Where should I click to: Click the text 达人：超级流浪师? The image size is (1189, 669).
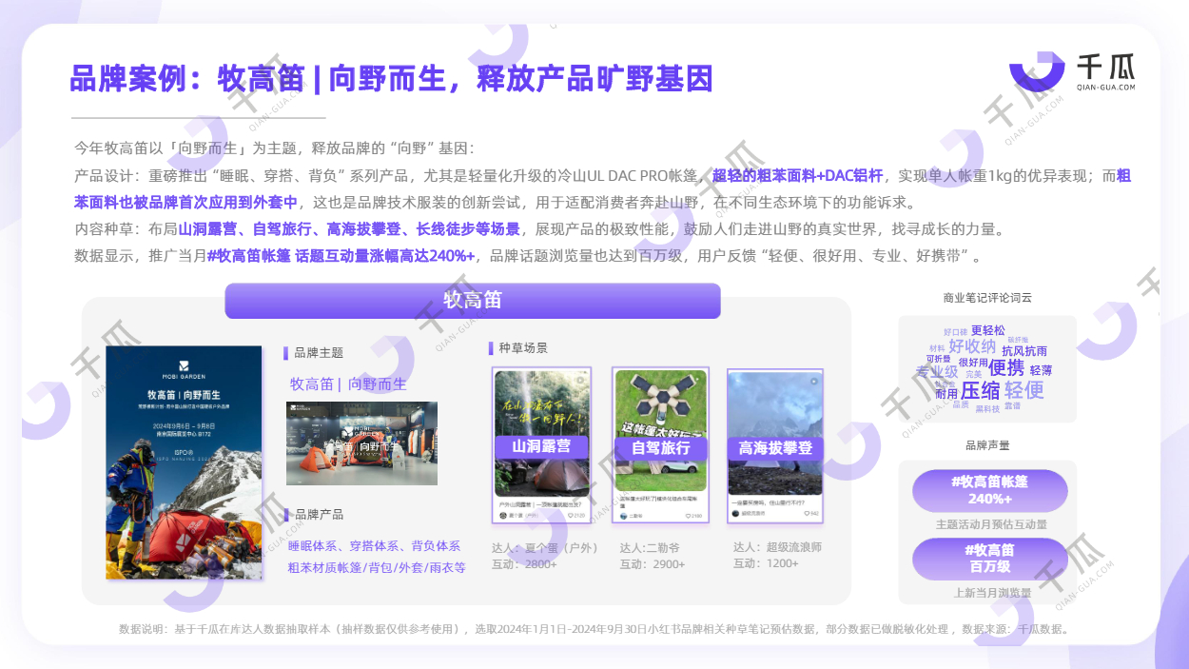coord(777,547)
